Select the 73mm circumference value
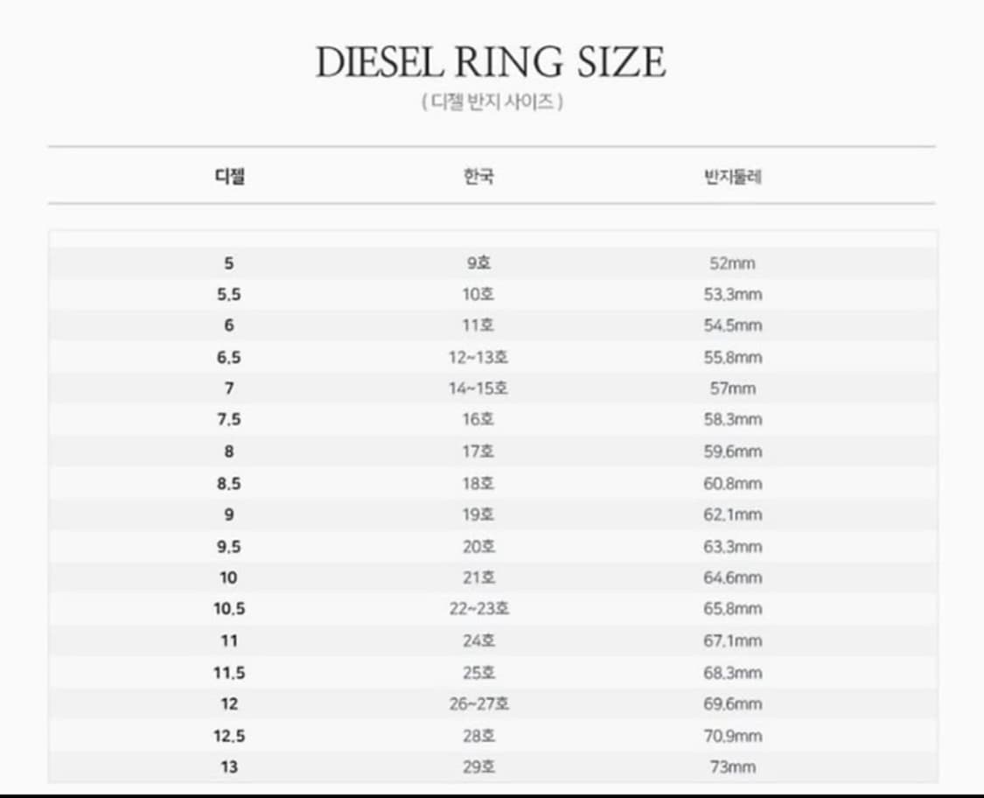 735,766
